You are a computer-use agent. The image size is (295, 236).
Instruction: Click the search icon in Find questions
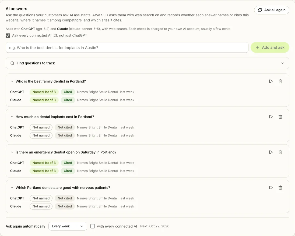12,63
